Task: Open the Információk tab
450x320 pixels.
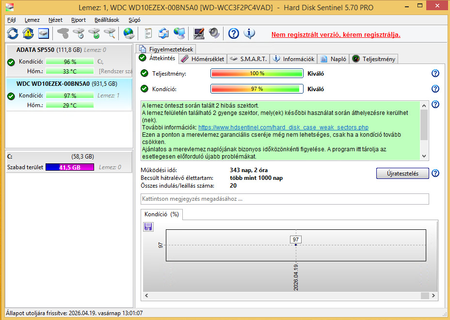Action: coord(293,59)
